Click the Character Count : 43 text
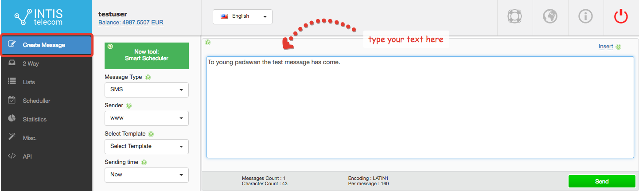This screenshot has height=191, width=639. (x=265, y=183)
